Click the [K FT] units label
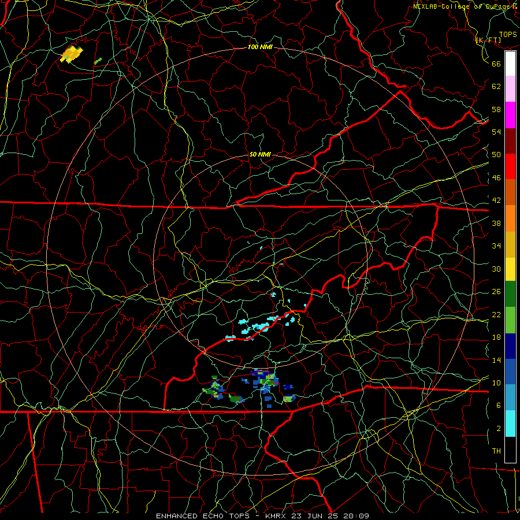 pos(488,40)
